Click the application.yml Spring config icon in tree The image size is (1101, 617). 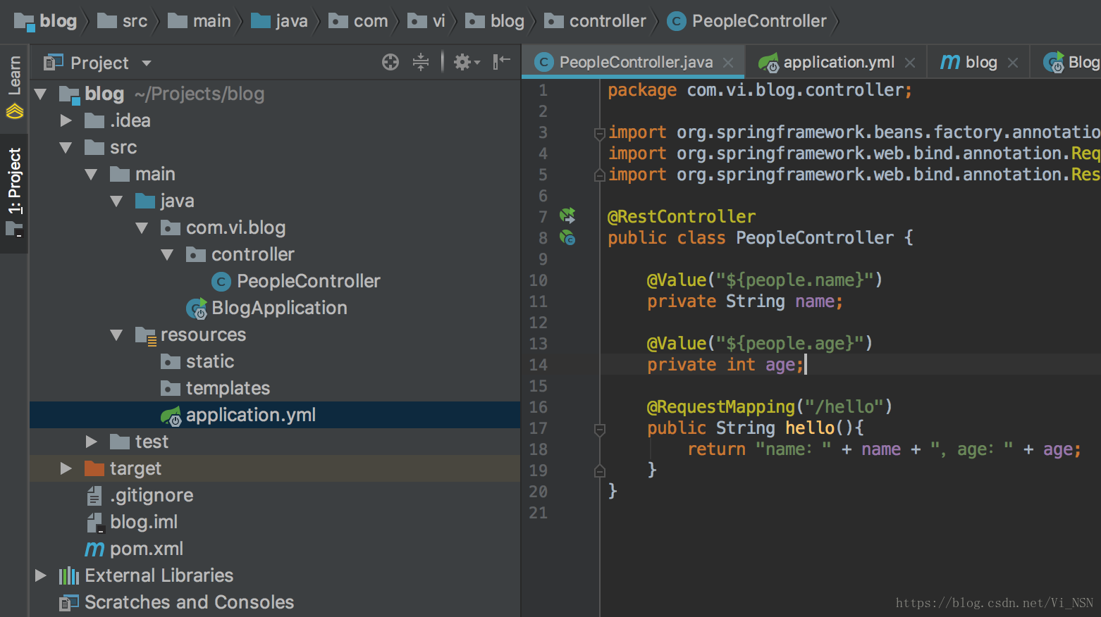click(x=171, y=416)
